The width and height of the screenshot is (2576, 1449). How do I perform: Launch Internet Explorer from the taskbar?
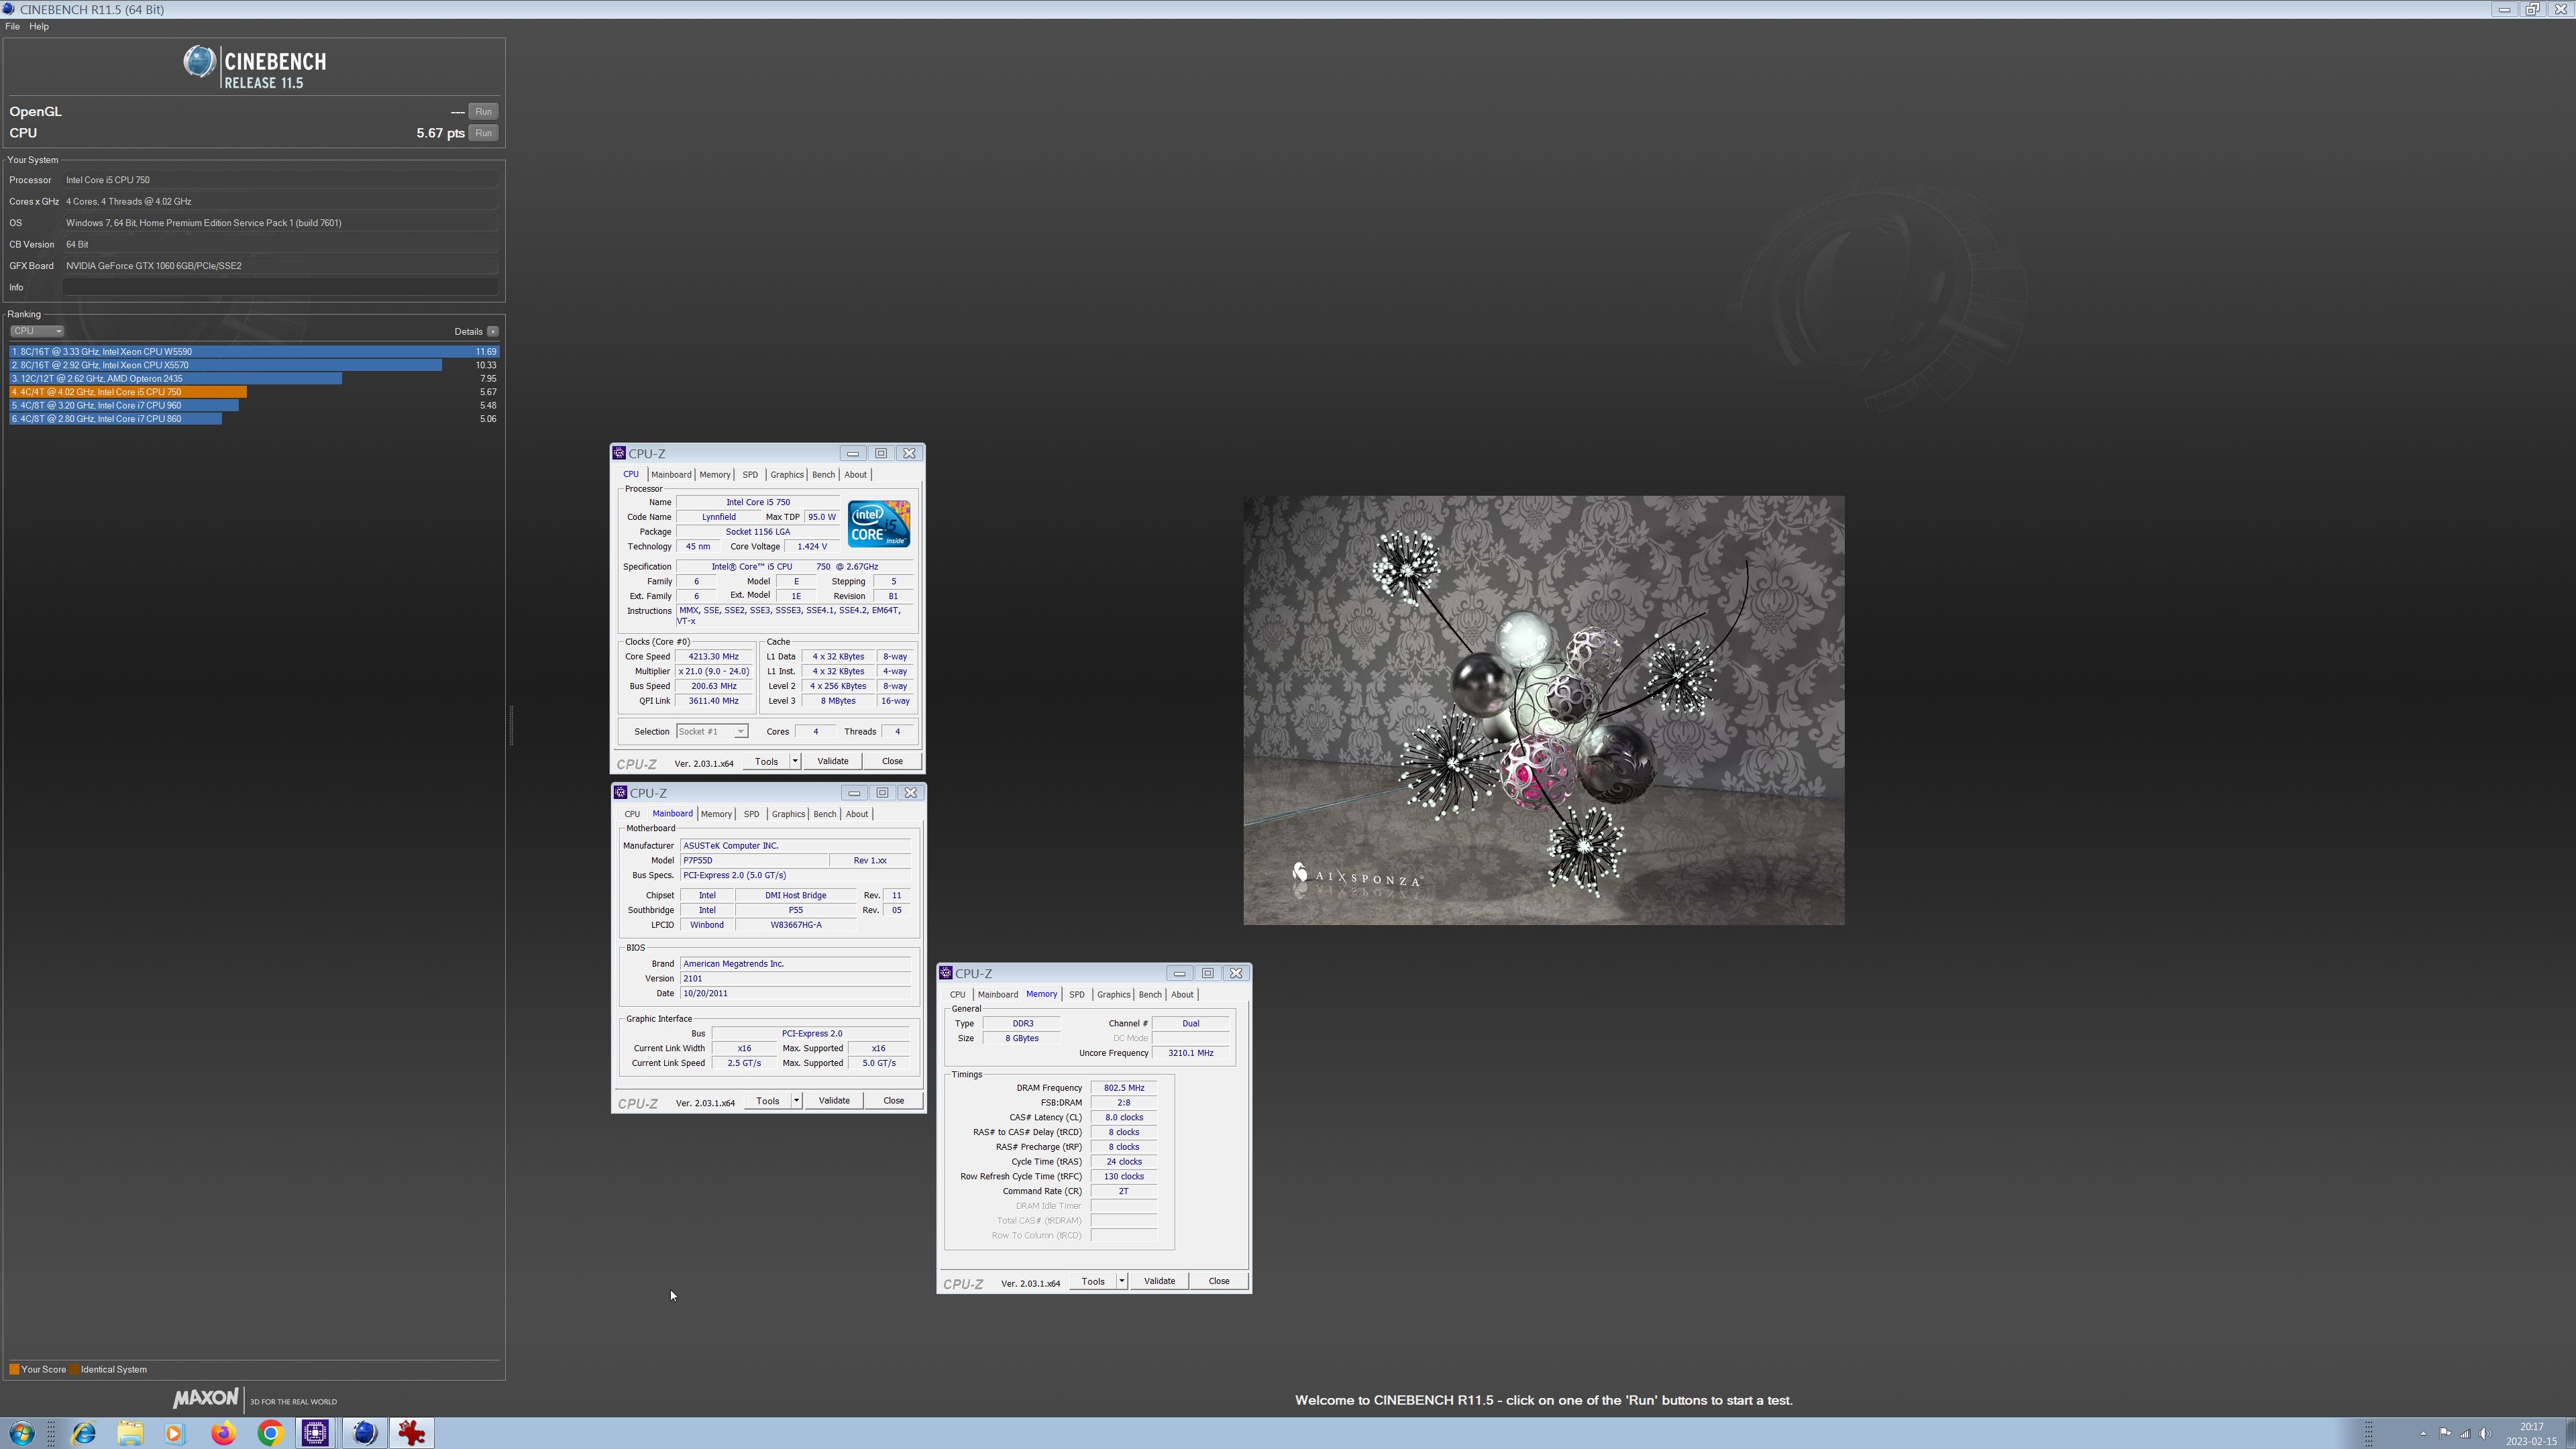[84, 1433]
